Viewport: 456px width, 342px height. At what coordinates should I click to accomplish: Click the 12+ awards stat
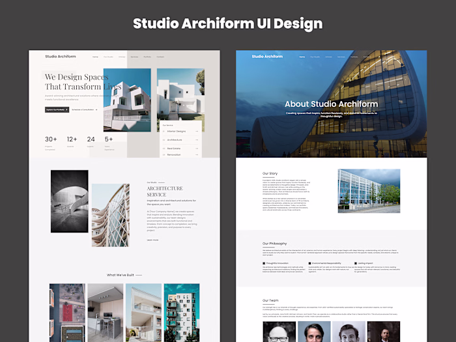72,142
